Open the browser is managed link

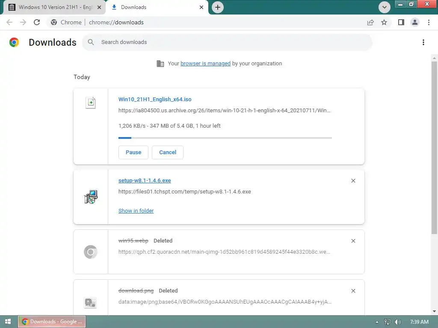pos(205,64)
